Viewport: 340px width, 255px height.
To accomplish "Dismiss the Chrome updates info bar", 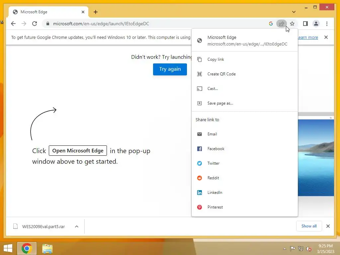I will 326,37.
